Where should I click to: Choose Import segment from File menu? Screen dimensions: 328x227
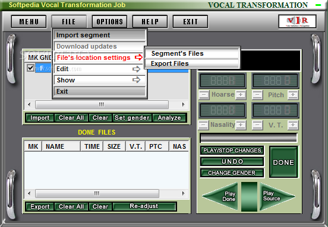(100, 35)
